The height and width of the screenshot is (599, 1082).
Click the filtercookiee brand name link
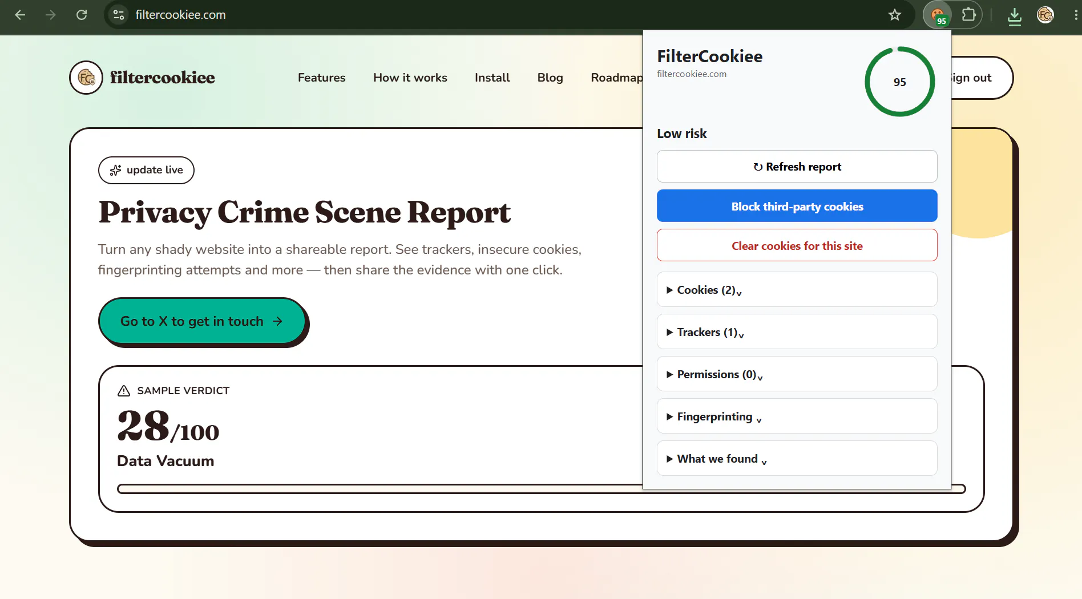click(162, 78)
